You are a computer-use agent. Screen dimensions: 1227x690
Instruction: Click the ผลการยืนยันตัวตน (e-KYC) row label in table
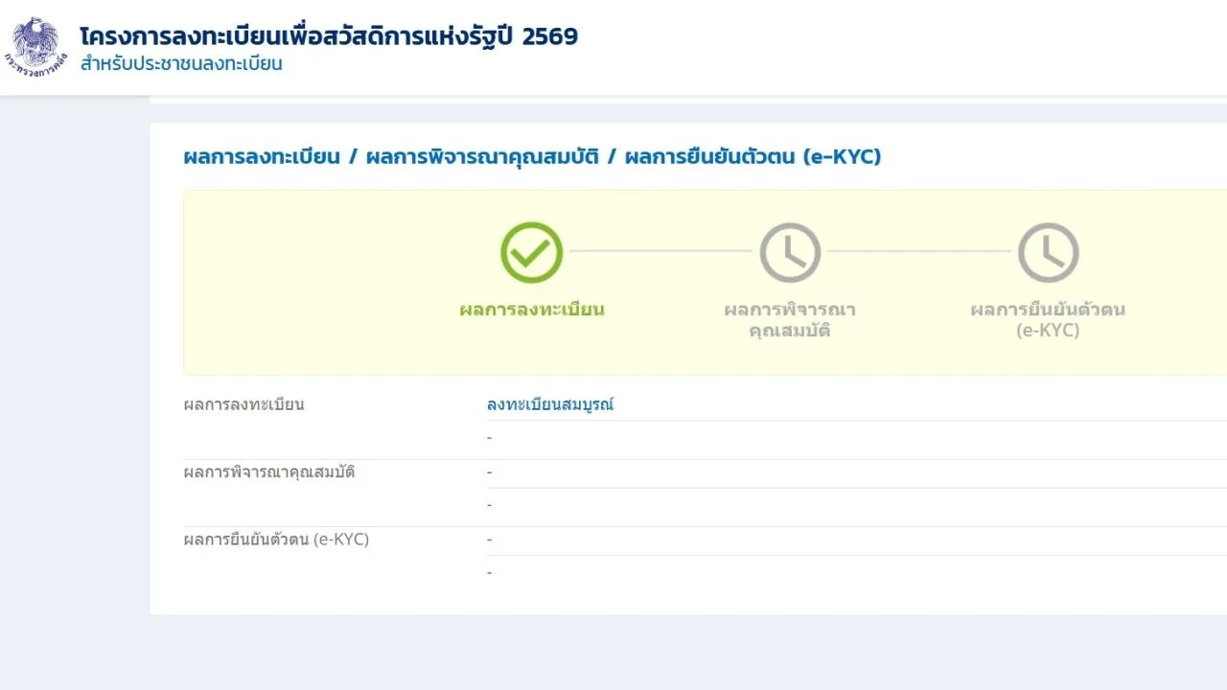[x=276, y=540]
